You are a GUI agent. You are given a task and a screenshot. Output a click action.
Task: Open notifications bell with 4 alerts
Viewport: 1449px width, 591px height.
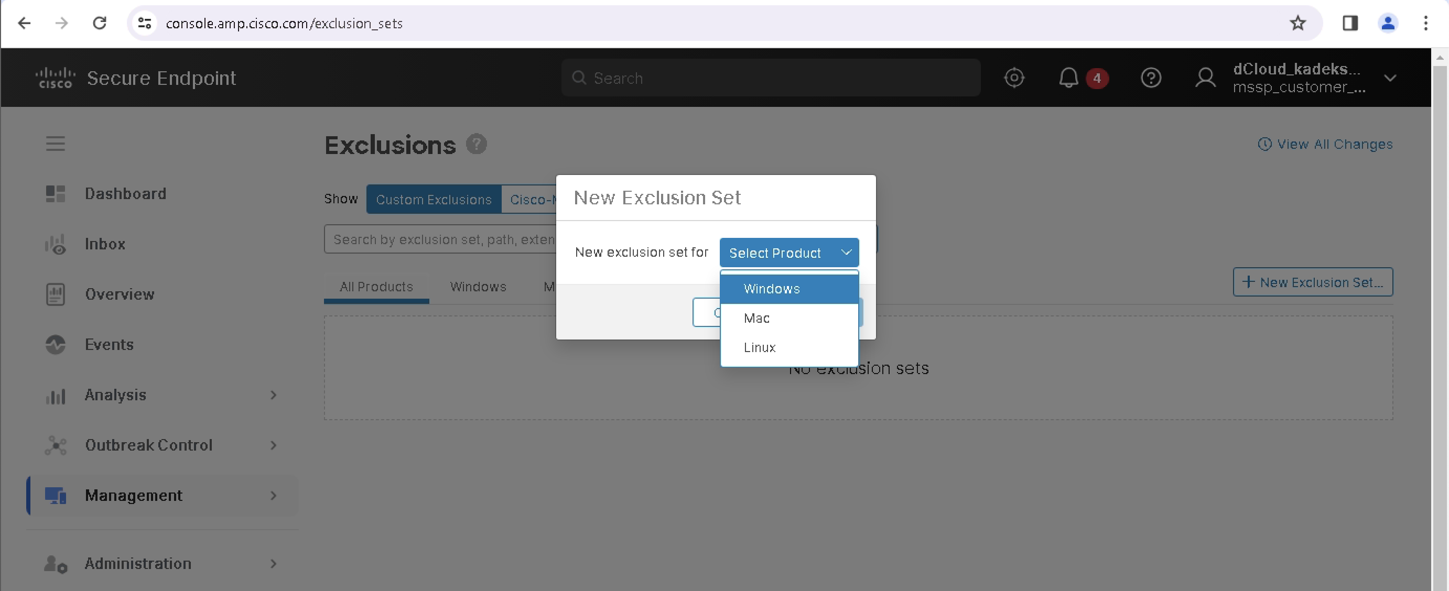(x=1069, y=78)
